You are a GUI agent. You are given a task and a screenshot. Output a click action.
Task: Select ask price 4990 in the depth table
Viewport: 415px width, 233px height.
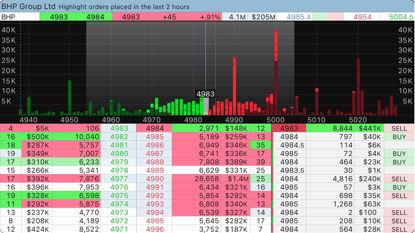[x=154, y=179]
